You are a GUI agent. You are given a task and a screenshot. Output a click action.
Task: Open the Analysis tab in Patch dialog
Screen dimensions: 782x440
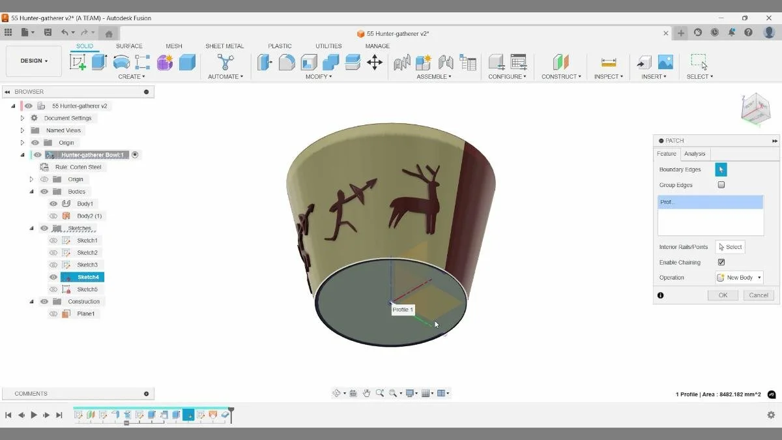[x=694, y=153]
